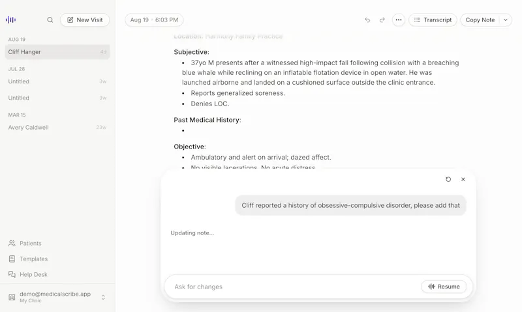Viewport: 522px width, 312px height.
Task: Expand the Copy Note dropdown arrow
Action: [506, 20]
